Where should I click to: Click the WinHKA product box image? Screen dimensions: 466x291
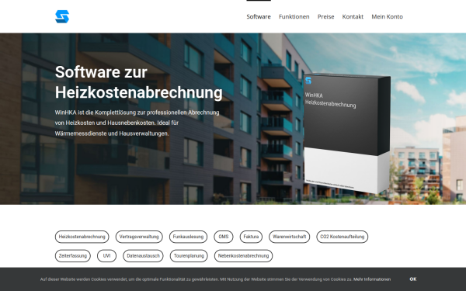347,133
